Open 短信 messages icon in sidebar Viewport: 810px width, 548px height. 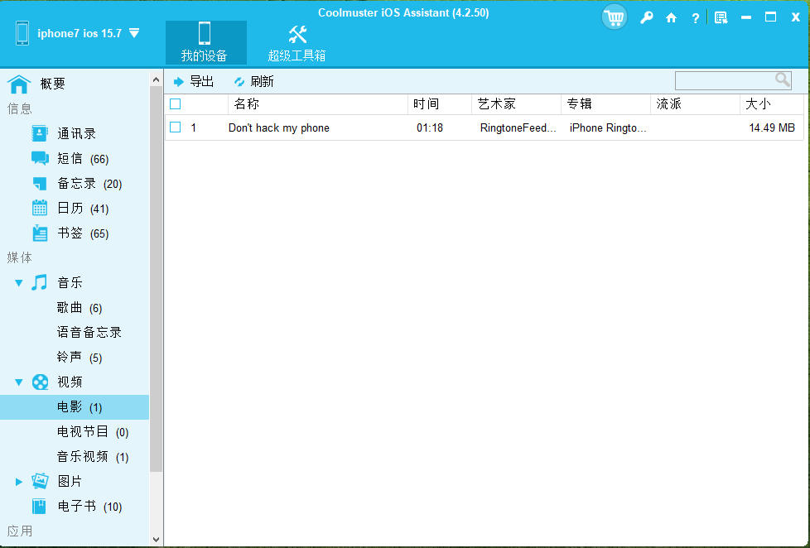tap(40, 158)
